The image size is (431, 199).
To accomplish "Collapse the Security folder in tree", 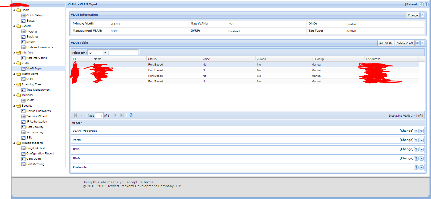I will [x=14, y=106].
